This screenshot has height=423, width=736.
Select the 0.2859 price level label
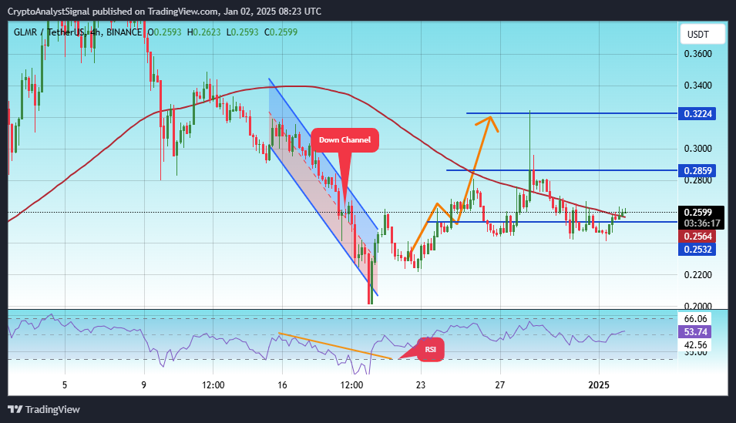697,170
